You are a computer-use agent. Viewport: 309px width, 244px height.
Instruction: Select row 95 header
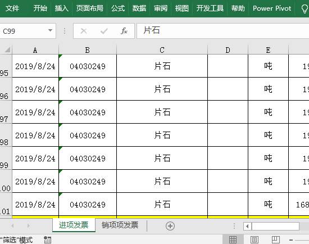(x=6, y=66)
